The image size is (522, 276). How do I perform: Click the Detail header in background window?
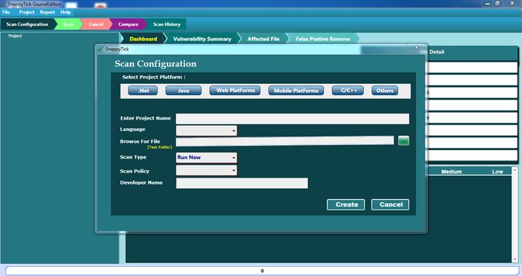click(437, 52)
